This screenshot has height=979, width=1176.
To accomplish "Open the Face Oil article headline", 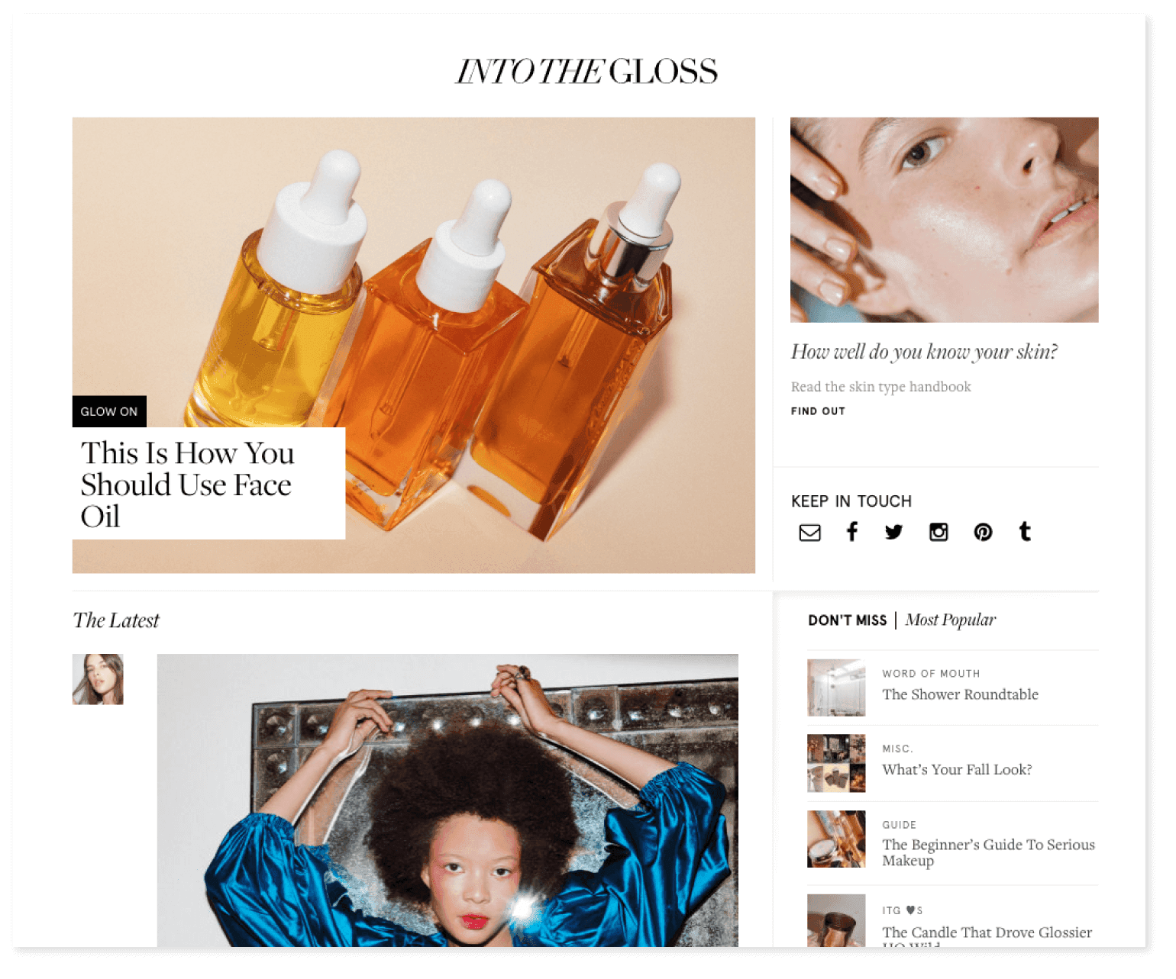I will pos(188,485).
